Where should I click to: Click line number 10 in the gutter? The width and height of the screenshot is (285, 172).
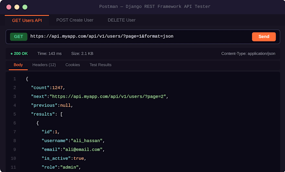(x=13, y=158)
